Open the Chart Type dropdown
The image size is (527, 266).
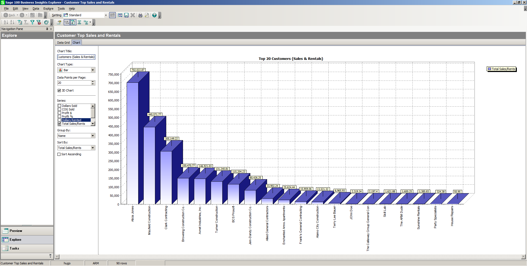click(93, 70)
